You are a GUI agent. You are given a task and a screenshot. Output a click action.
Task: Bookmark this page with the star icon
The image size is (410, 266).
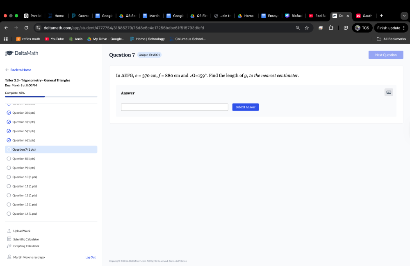tap(307, 28)
